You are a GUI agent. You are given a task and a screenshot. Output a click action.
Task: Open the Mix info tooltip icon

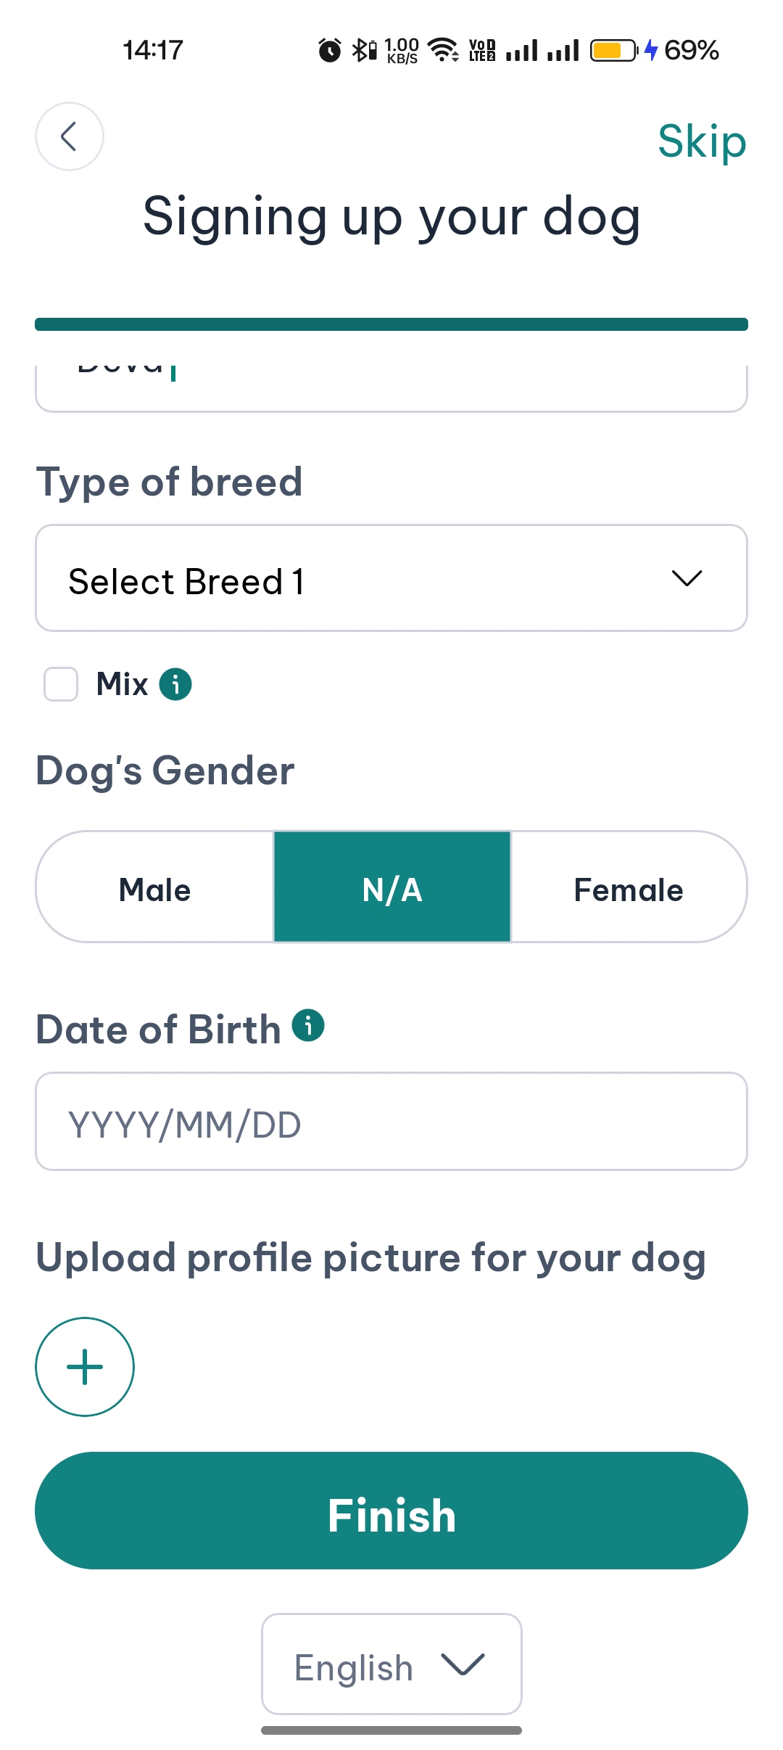(x=175, y=684)
